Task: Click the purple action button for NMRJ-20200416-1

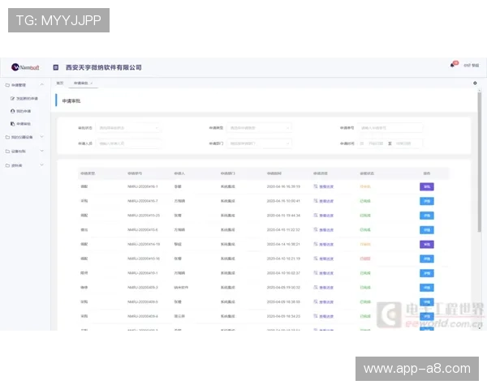Action: tap(427, 186)
